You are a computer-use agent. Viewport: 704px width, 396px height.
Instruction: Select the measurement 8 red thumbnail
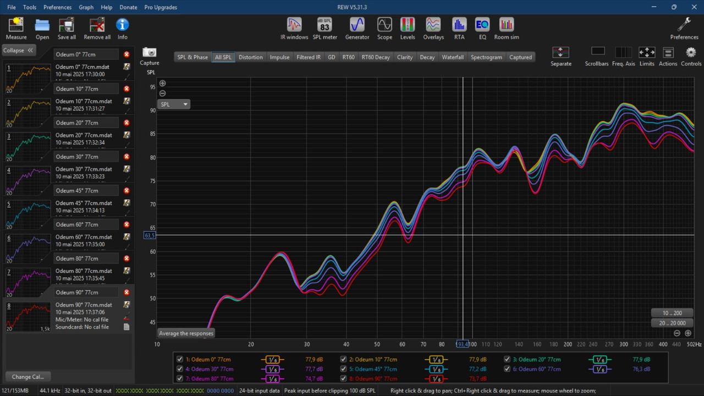[x=28, y=316]
